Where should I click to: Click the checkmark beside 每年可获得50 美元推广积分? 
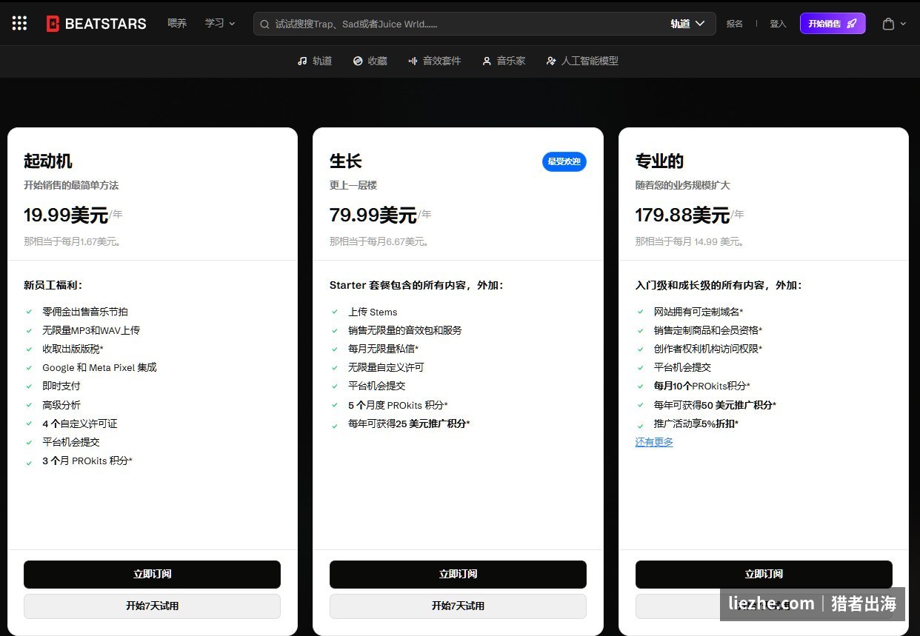click(641, 405)
